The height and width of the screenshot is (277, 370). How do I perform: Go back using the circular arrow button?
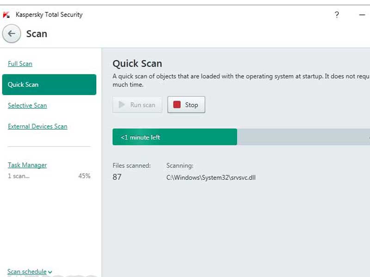[12, 34]
